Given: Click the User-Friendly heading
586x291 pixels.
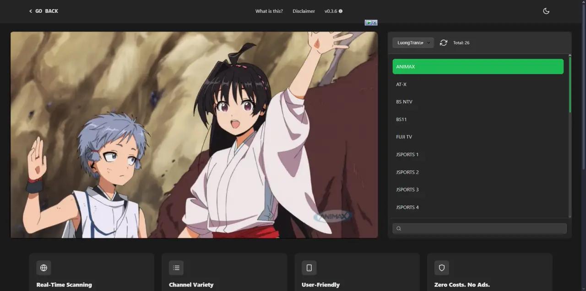Looking at the screenshot, I should click(320, 285).
